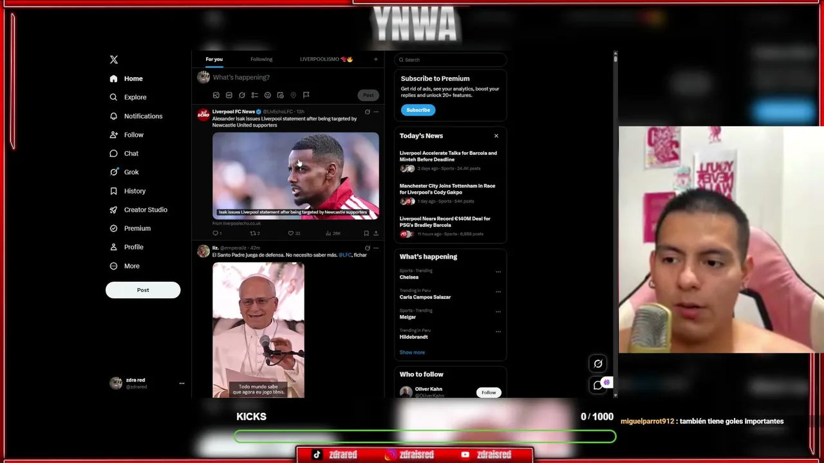
Task: Like the Liverpool FC News post
Action: coord(291,233)
